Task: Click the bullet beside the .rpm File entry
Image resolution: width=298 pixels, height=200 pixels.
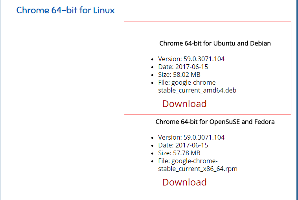Action: pos(153,161)
